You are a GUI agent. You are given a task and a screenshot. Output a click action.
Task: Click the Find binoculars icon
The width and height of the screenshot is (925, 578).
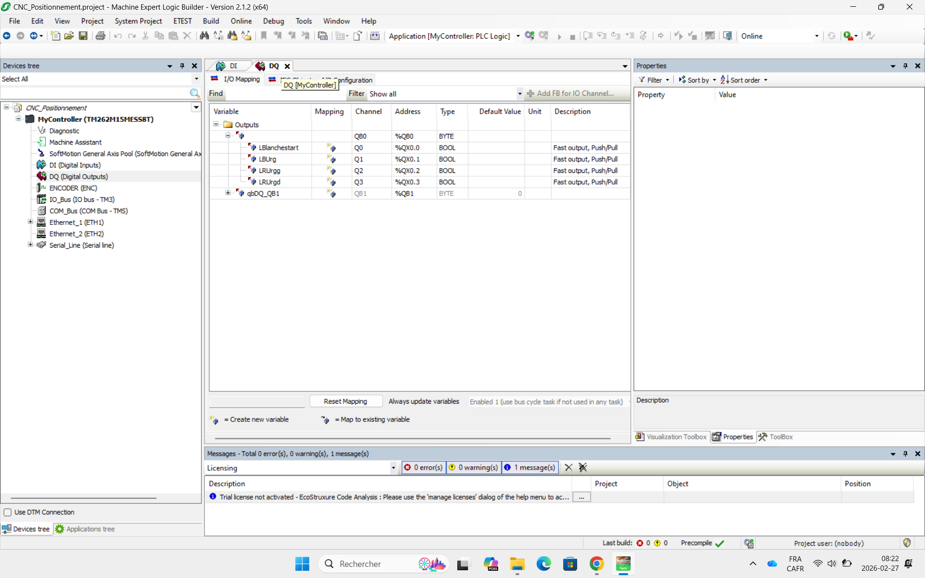click(204, 36)
